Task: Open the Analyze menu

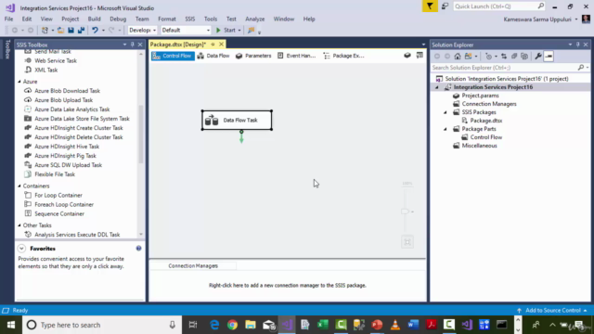Action: pos(255,19)
